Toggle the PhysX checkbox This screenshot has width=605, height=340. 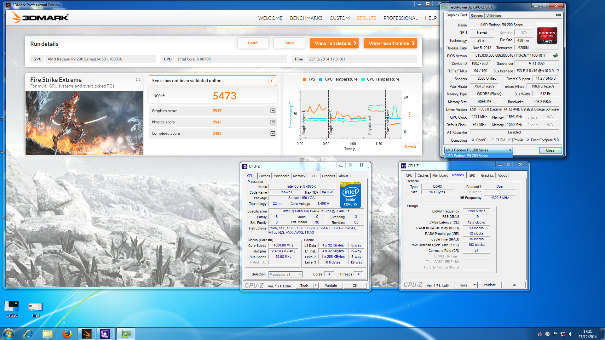(x=510, y=140)
